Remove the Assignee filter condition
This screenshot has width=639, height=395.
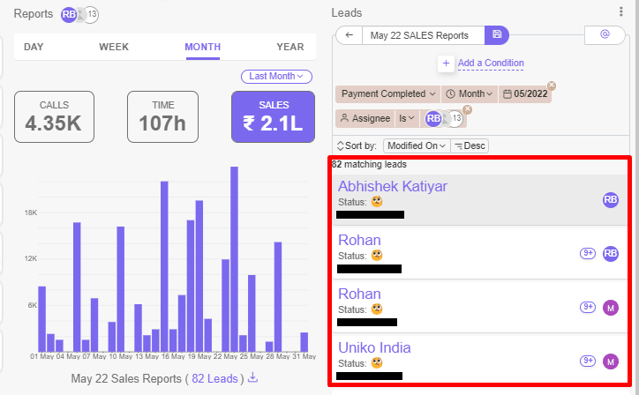pyautogui.click(x=468, y=109)
